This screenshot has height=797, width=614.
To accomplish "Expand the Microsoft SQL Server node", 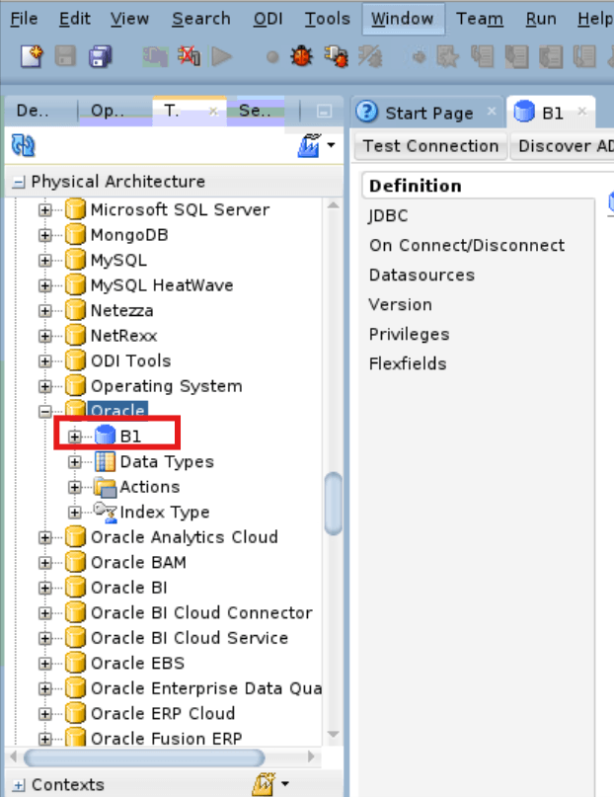I will coord(45,209).
